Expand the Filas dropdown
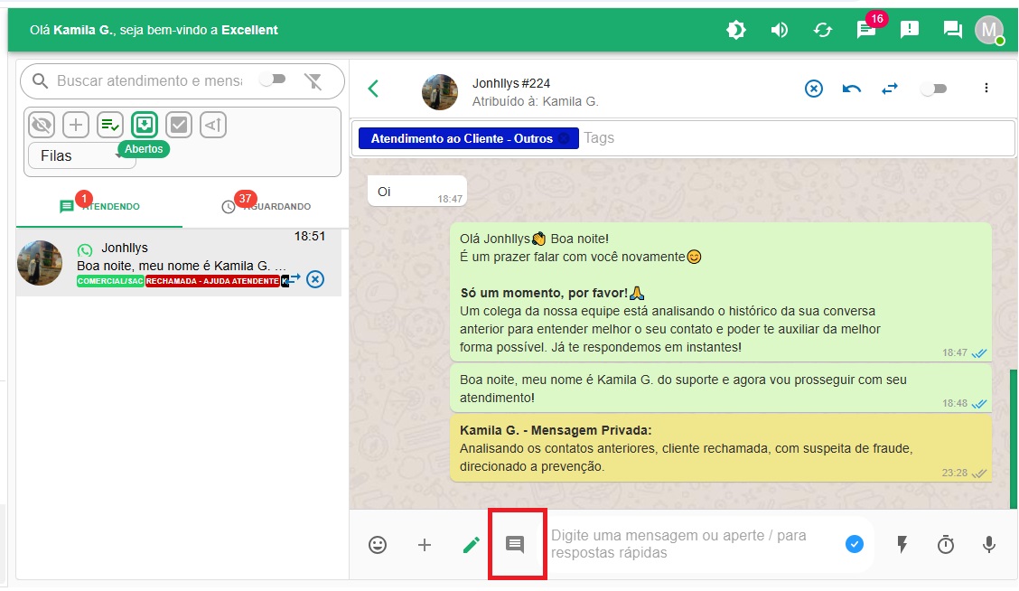 click(81, 155)
